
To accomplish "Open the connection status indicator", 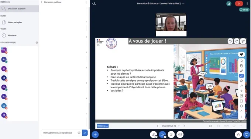I will [229, 4].
